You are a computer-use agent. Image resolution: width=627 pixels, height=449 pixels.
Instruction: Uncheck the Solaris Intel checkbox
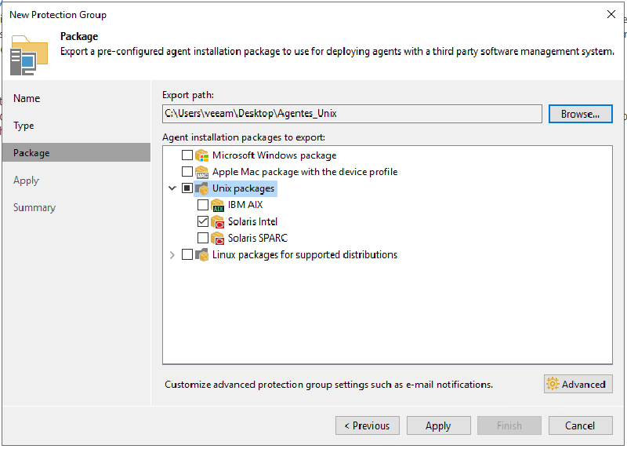click(203, 221)
